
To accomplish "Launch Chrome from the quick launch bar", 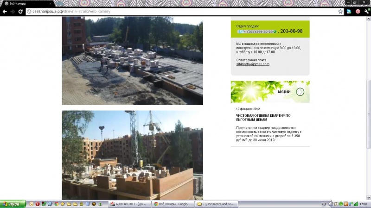I will click(56, 204).
